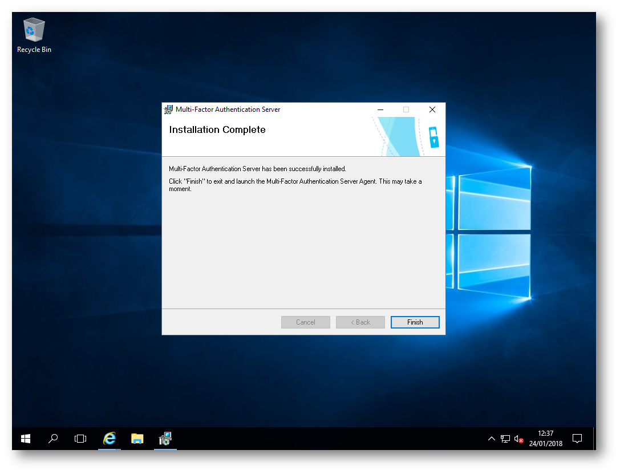620x474 pixels.
Task: Close the Multi-Factor Authentication Server window
Action: [432, 110]
